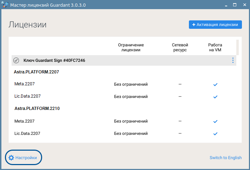Click the license list vertical scrollbar
The image size is (250, 170).
(238, 47)
